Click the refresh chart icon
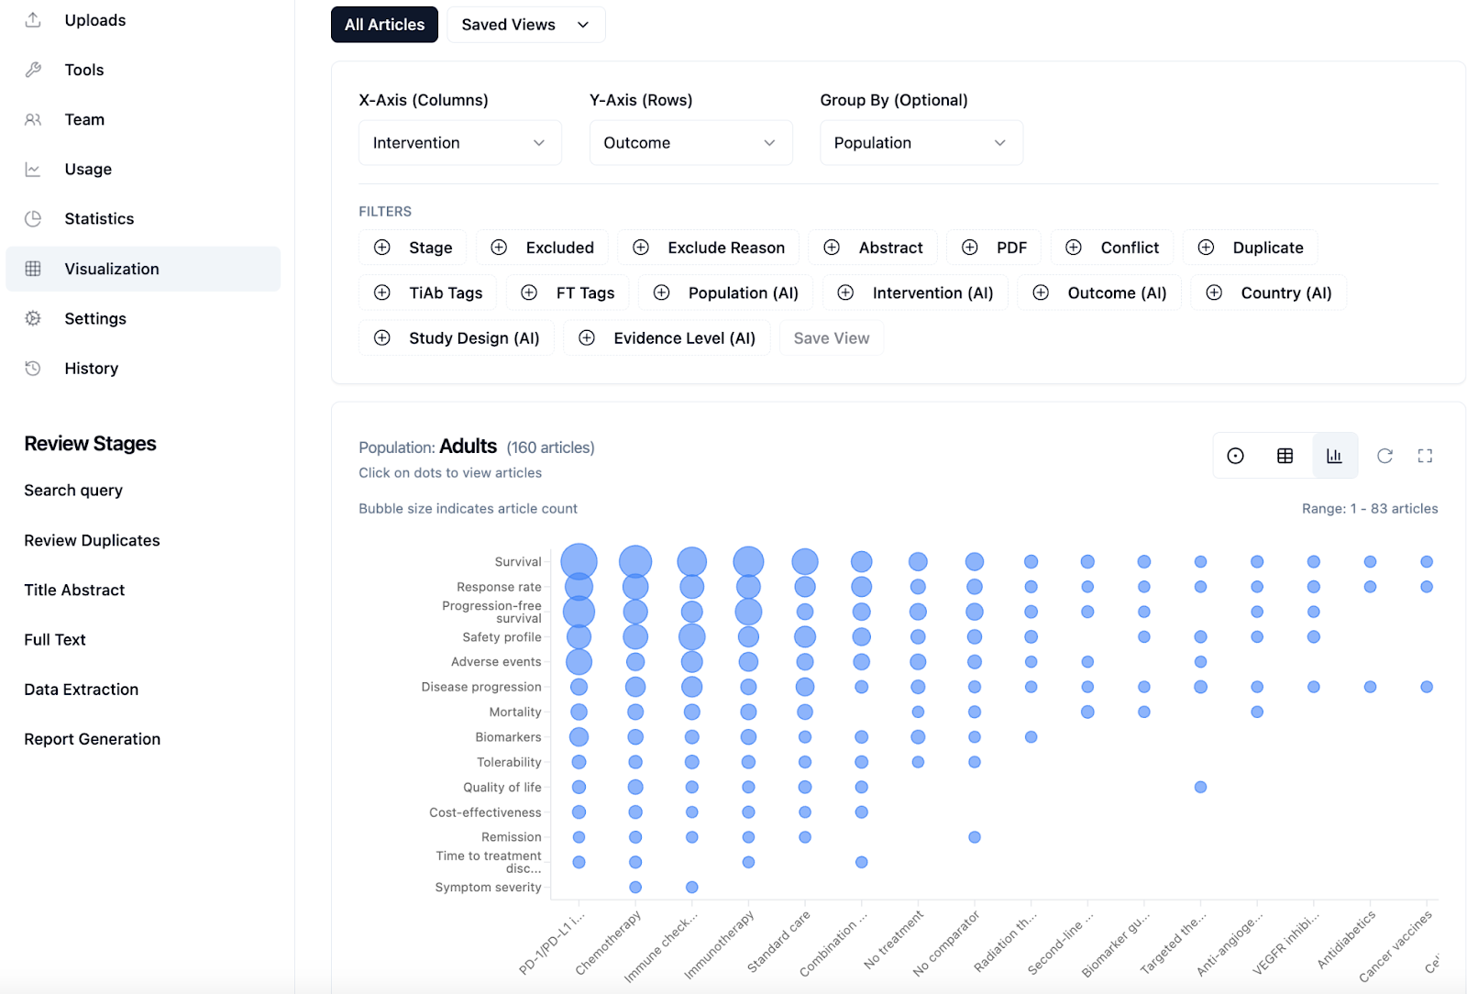This screenshot has height=994, width=1467. pyautogui.click(x=1384, y=456)
